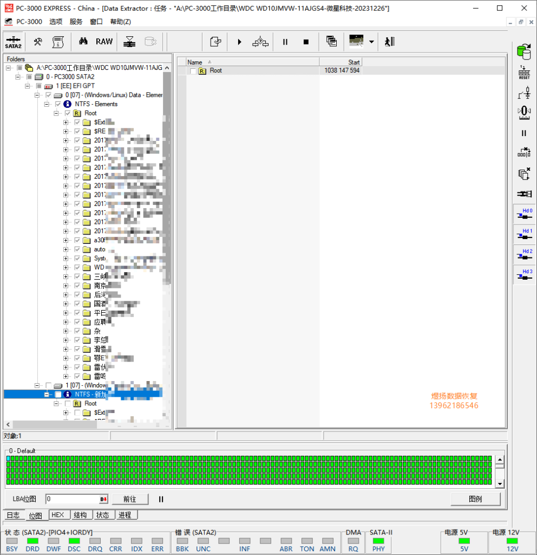The width and height of the screenshot is (537, 555).
Task: Open the LBA bitmap value dropdown
Action: pyautogui.click(x=103, y=499)
